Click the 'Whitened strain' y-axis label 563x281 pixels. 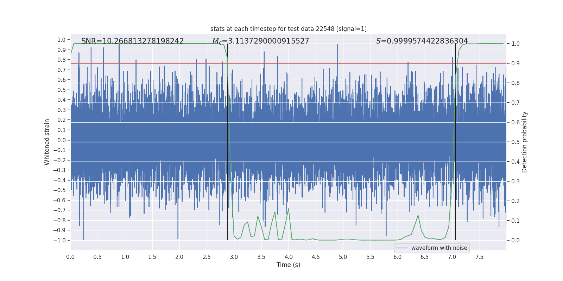click(47, 142)
